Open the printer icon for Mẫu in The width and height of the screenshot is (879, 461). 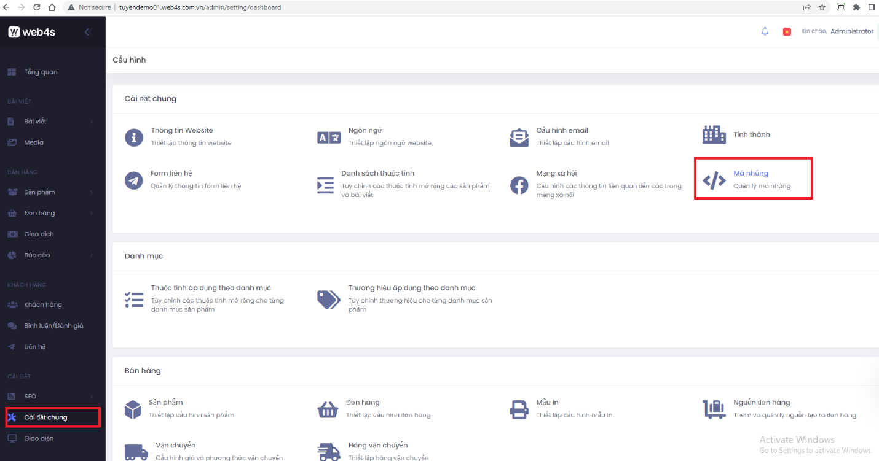click(519, 409)
